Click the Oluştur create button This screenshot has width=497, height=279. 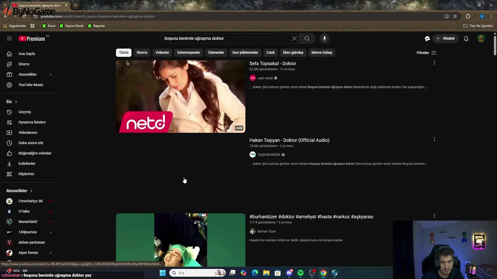coord(445,38)
